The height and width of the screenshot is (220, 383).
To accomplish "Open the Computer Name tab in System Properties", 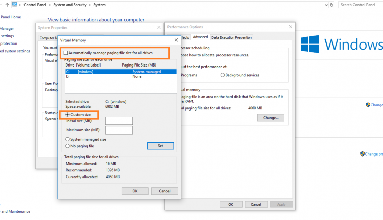I will 49,38.
